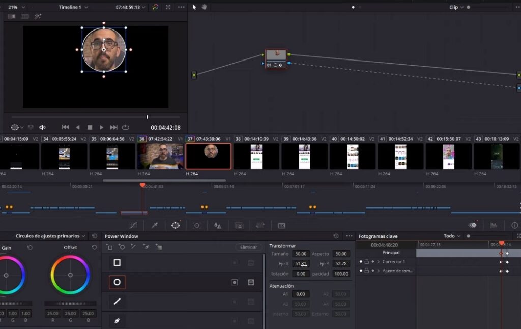The image size is (521, 329).
Task: Open the Clip mode menu in node editor
Action: 456,7
